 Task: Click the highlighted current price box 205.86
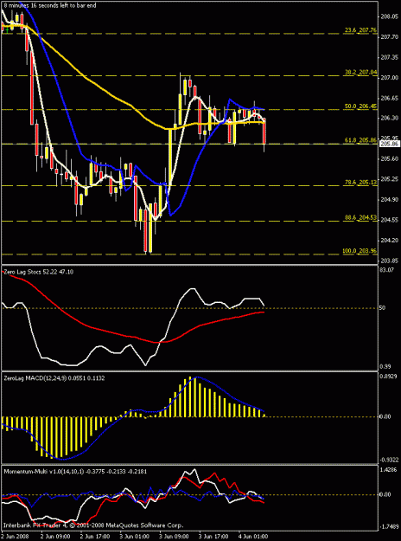(x=390, y=145)
